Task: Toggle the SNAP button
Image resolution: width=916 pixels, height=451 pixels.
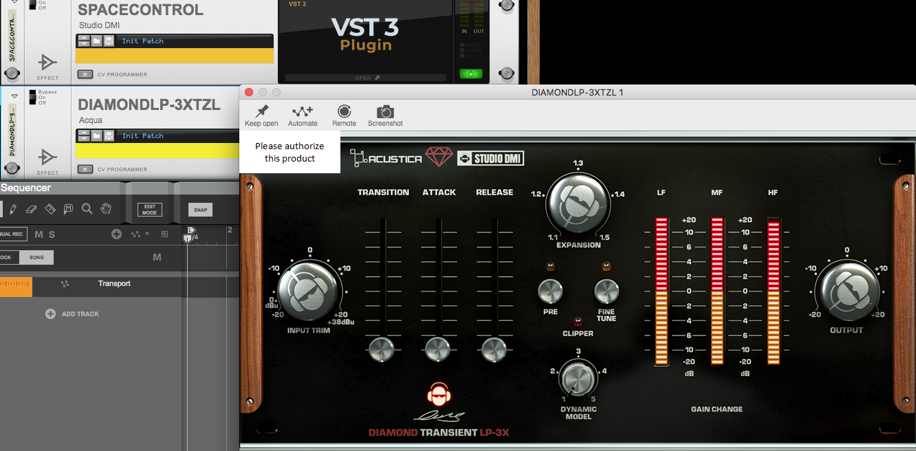Action: click(200, 210)
